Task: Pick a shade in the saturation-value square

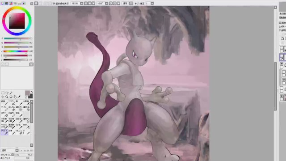Action: [17, 21]
